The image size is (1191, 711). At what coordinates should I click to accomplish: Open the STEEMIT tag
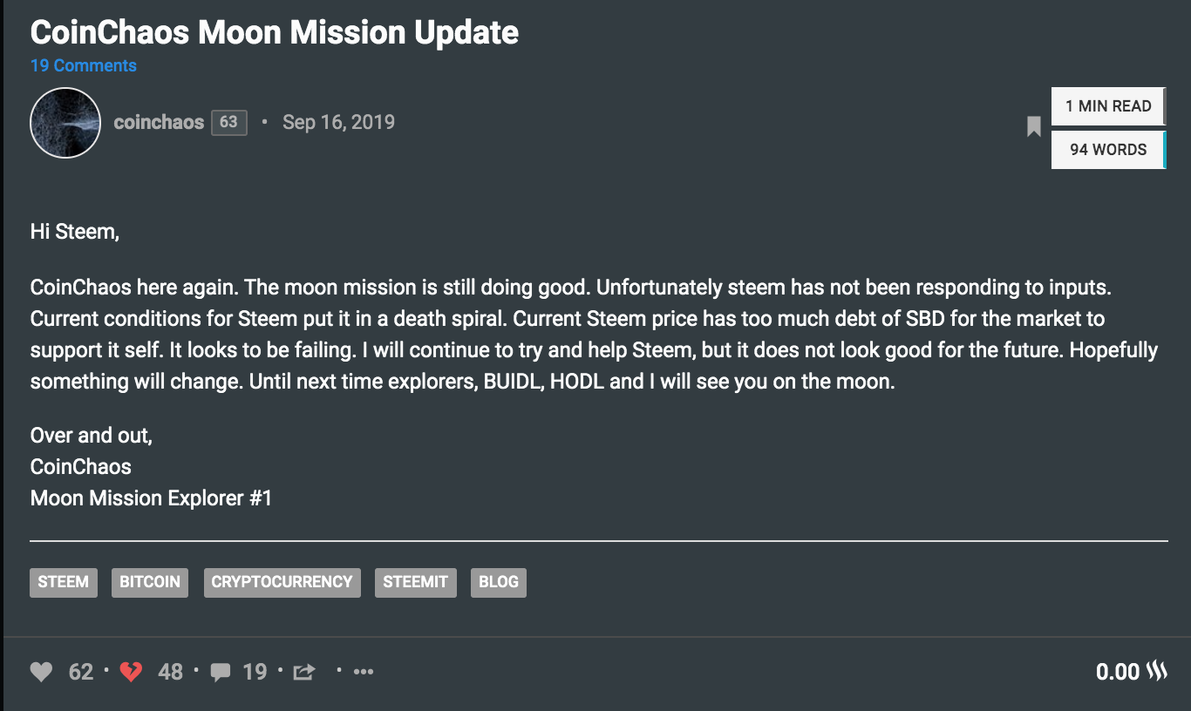click(x=416, y=582)
